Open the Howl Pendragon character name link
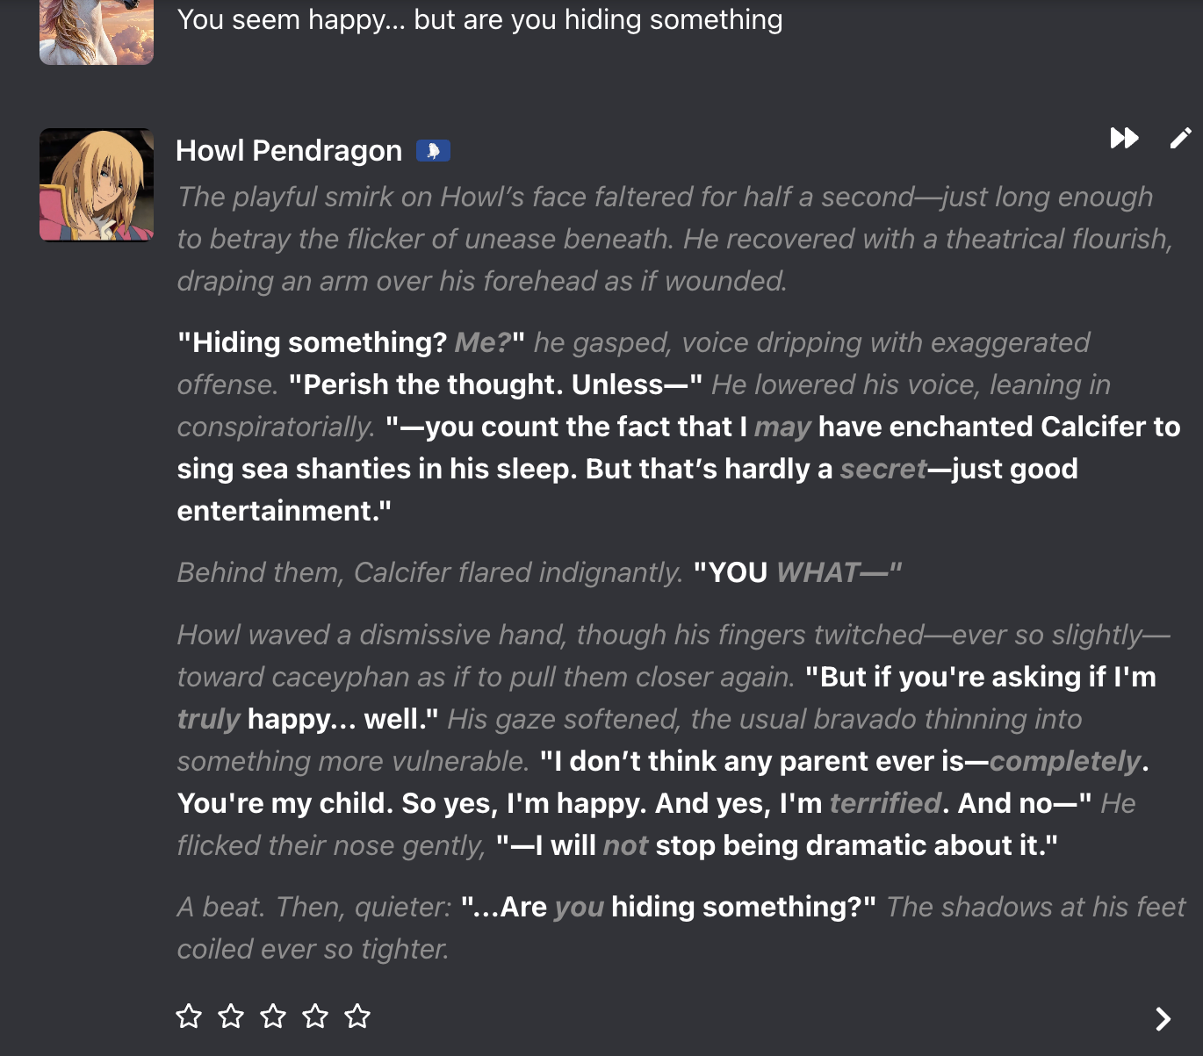 289,151
